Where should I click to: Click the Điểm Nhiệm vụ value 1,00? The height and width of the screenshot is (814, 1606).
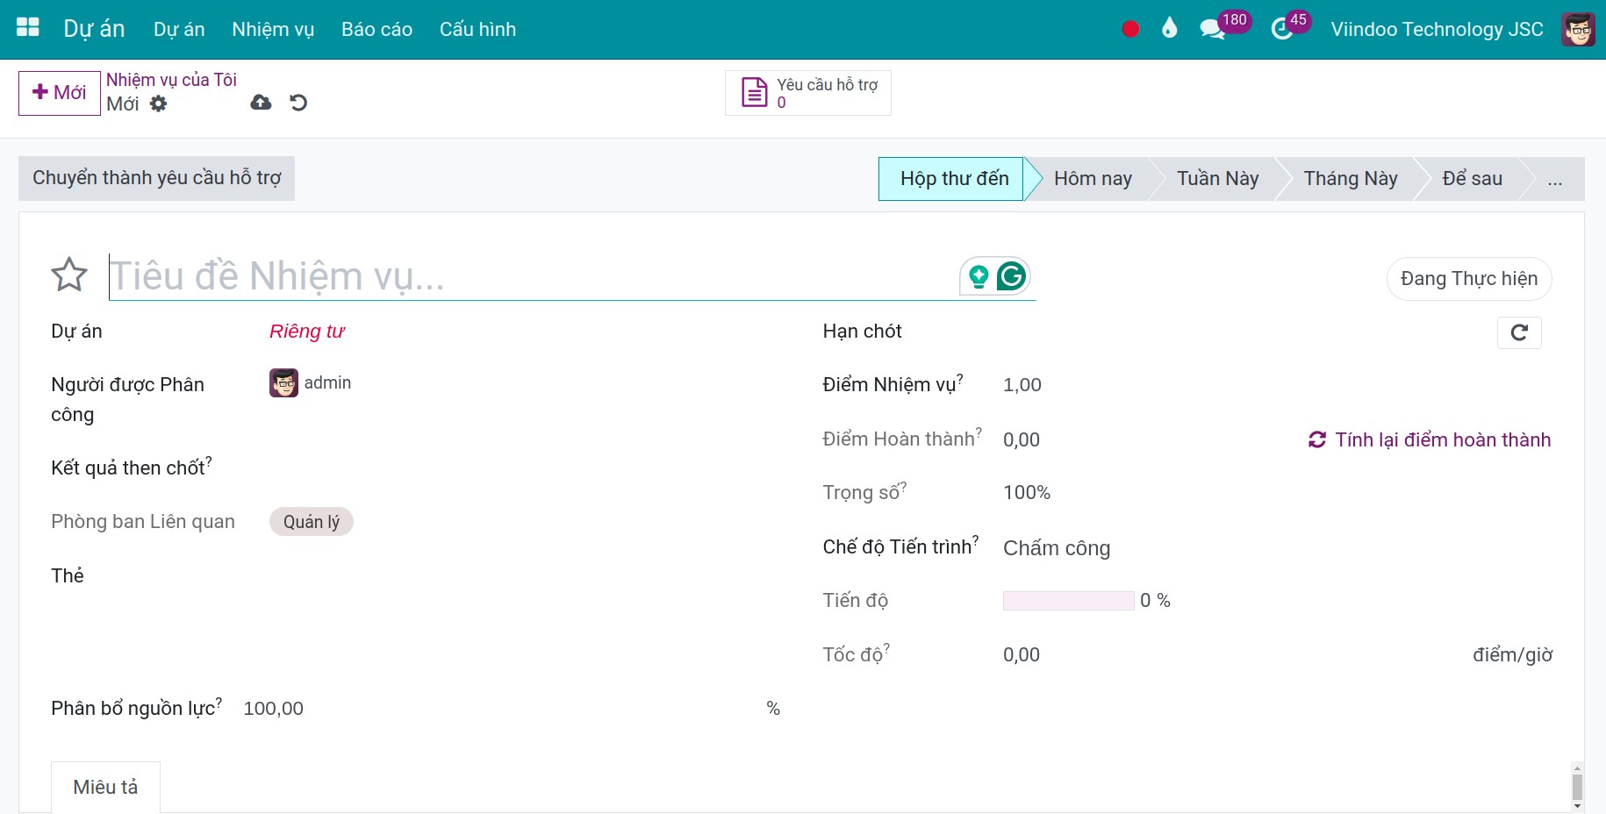(x=1022, y=385)
